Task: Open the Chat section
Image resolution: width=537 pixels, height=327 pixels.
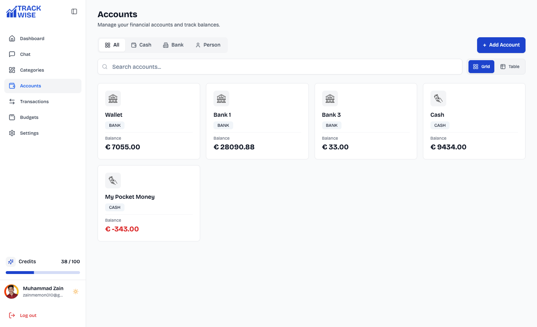Action: click(25, 54)
